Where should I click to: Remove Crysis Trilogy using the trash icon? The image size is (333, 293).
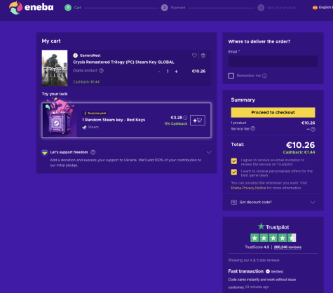coord(203,55)
